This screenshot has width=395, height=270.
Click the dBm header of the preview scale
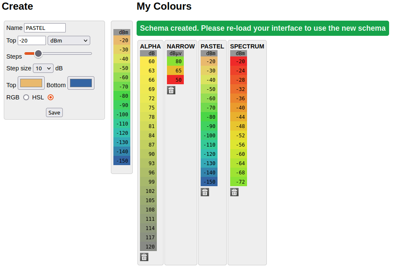coord(122,32)
